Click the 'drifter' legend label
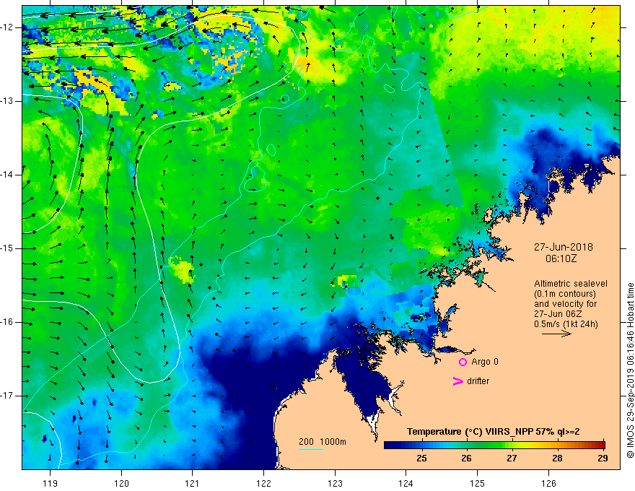The height and width of the screenshot is (491, 635). 478,381
